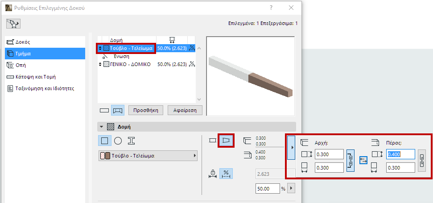Select the Τμήμα page in sidebar
The width and height of the screenshot is (433, 203).
pyautogui.click(x=45, y=54)
